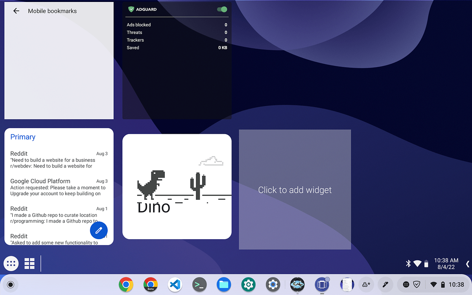Click the blue compose pencil on the Gmail widget

point(99,230)
